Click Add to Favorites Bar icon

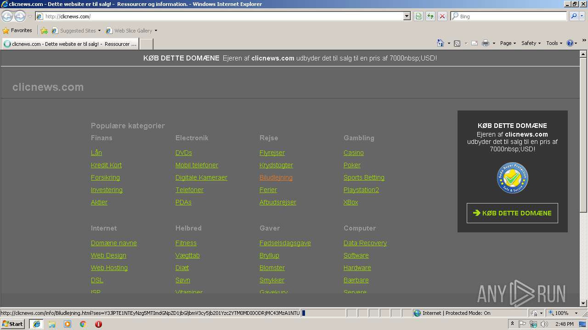pos(44,31)
